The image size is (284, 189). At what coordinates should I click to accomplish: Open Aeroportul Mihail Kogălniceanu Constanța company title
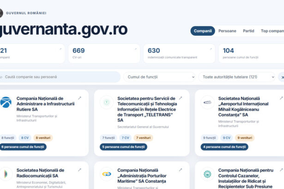click(x=243, y=106)
